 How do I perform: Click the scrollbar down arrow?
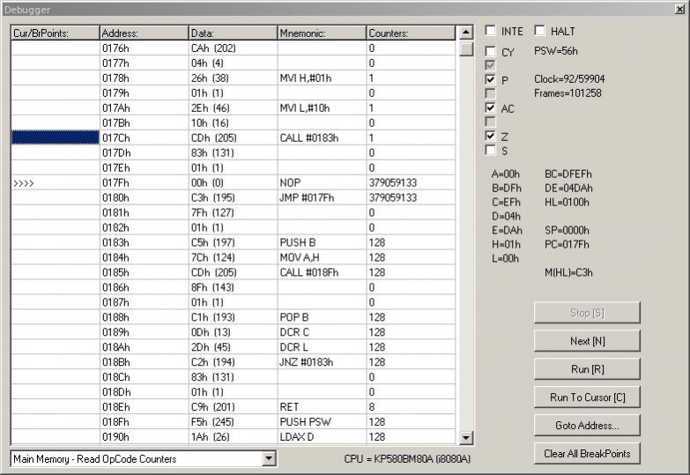coord(466,438)
